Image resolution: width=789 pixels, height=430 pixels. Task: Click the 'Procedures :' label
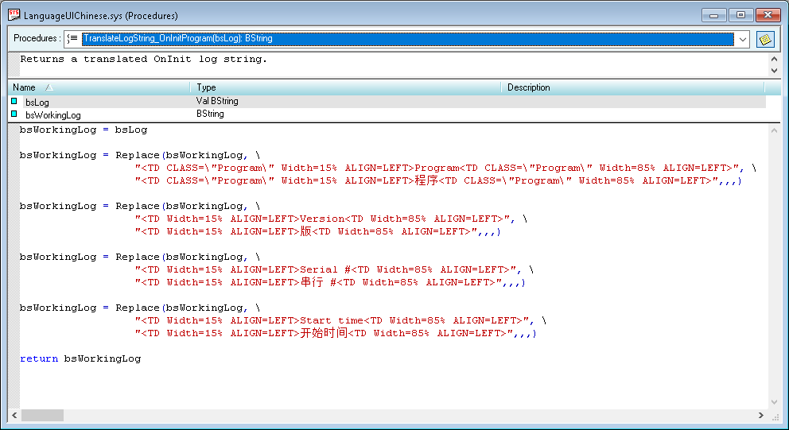(x=37, y=38)
